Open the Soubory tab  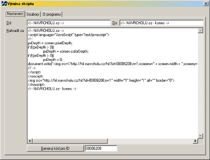33,14
